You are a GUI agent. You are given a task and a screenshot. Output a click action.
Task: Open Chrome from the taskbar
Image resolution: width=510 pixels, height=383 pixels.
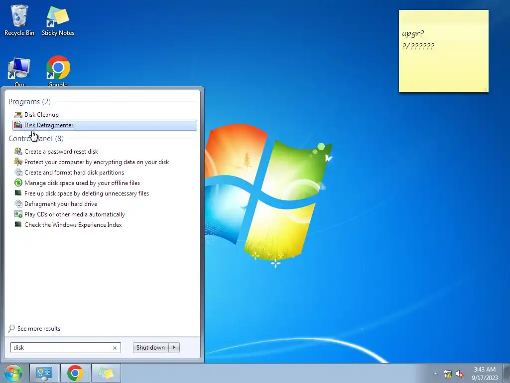(x=75, y=373)
